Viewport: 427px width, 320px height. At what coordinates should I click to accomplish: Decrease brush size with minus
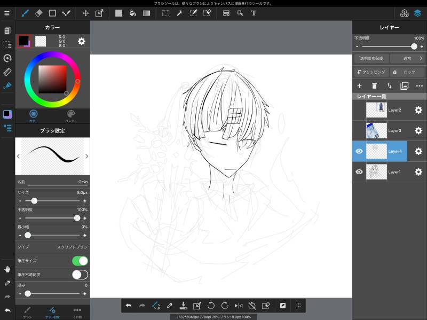[20, 201]
